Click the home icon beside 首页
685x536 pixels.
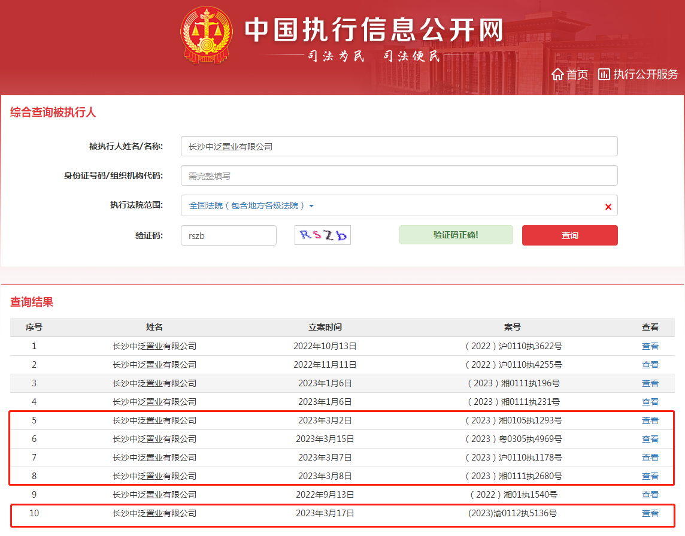[557, 75]
